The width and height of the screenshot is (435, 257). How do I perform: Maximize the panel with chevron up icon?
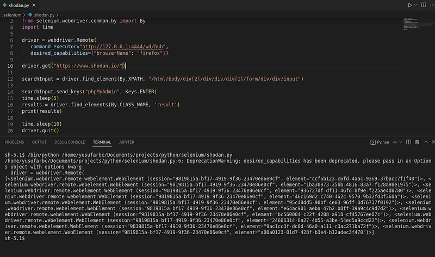tap(426, 142)
